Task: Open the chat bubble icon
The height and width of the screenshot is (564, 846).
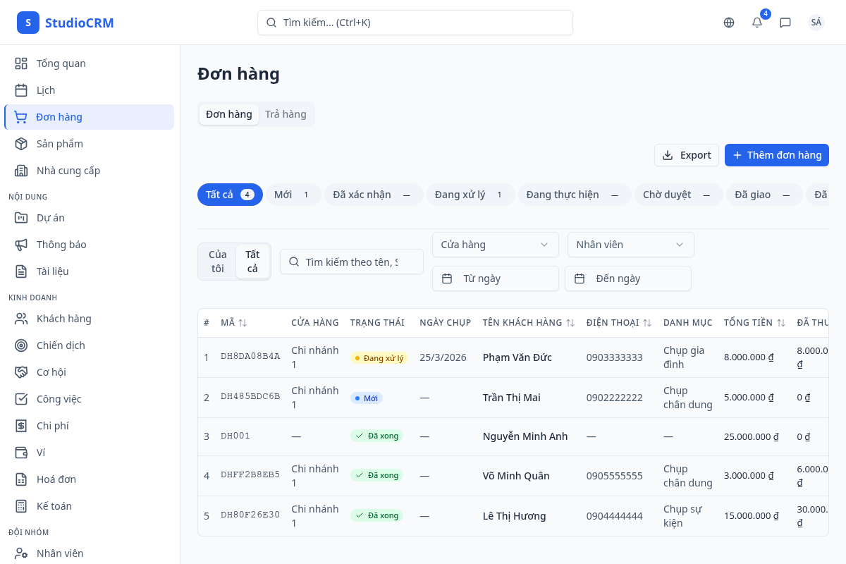Action: (x=785, y=22)
